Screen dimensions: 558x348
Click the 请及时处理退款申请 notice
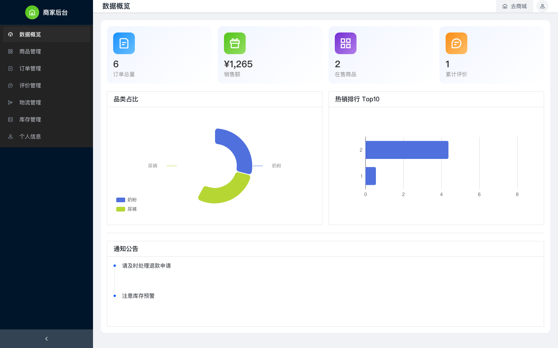[146, 266]
